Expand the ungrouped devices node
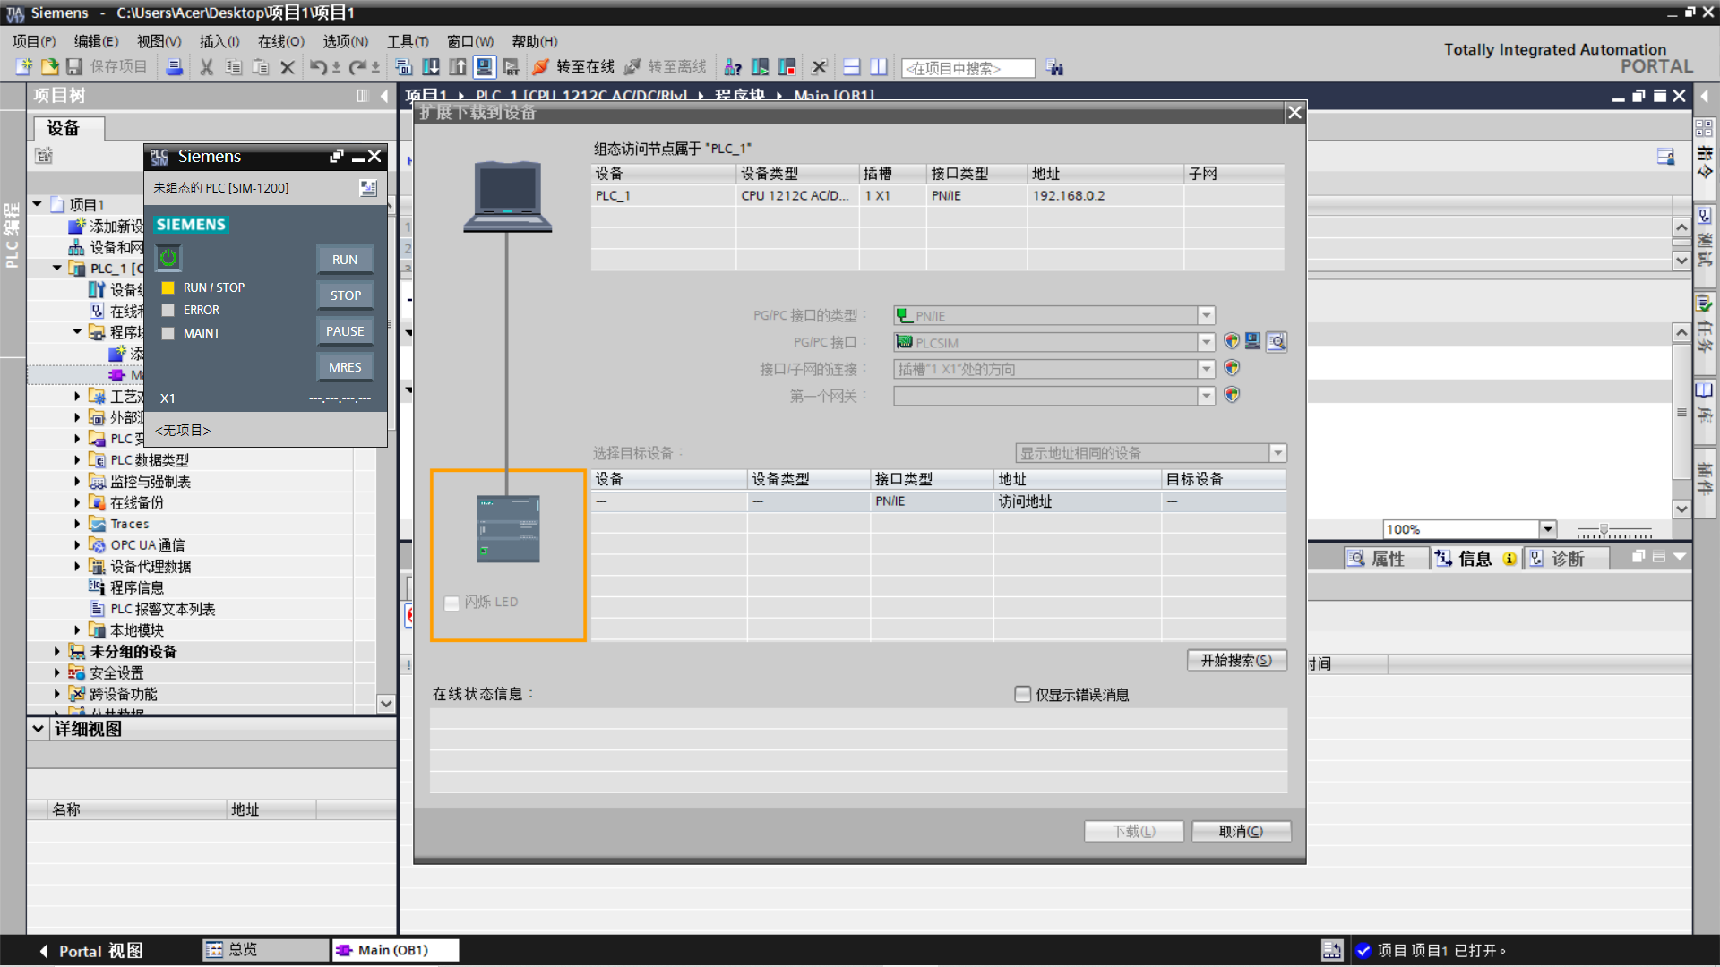 [x=56, y=652]
